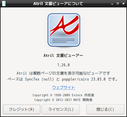This screenshot has width=127, height=117.
Task: Click the Atril は複数ページ description line
Action: click(x=63, y=73)
